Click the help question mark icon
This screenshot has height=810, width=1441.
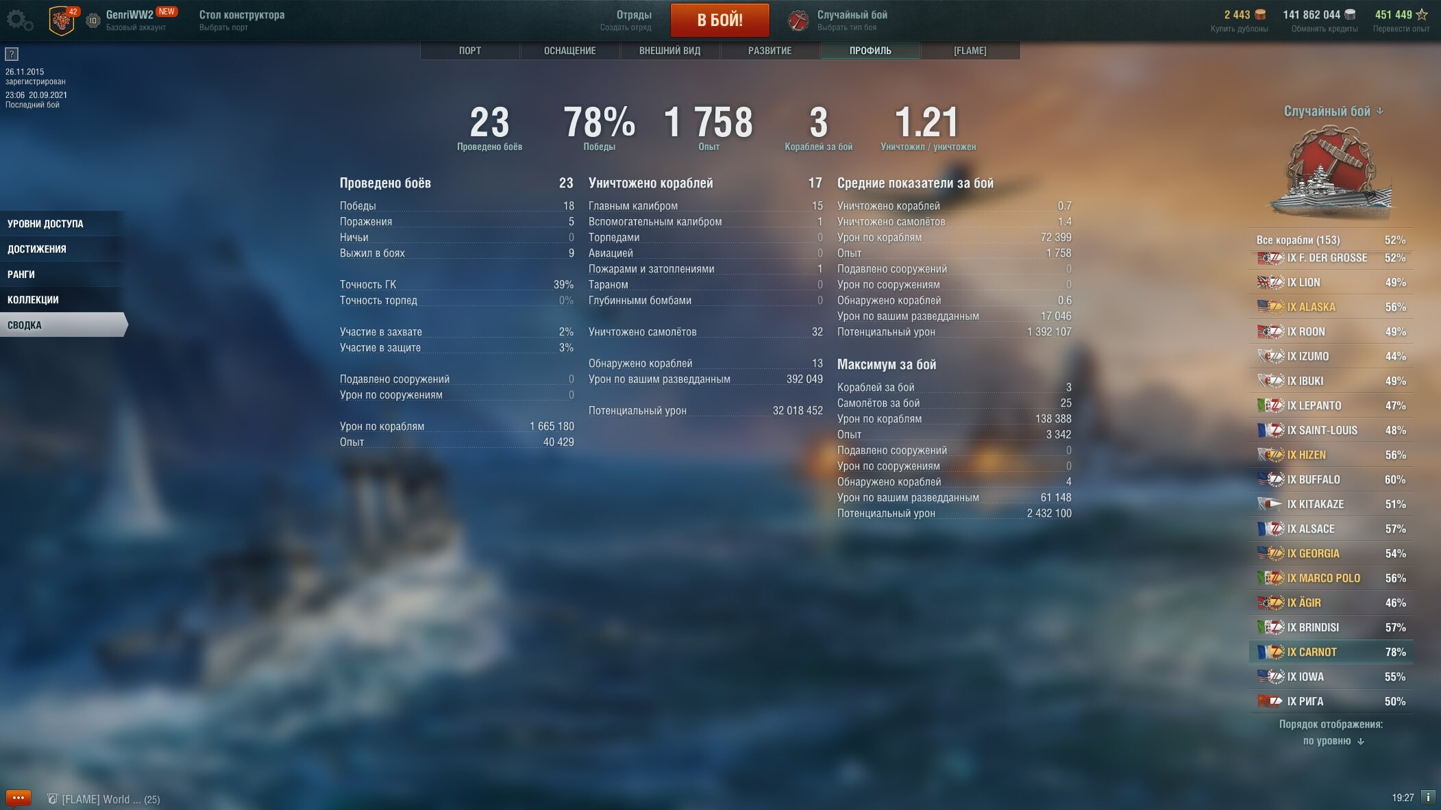[x=12, y=54]
